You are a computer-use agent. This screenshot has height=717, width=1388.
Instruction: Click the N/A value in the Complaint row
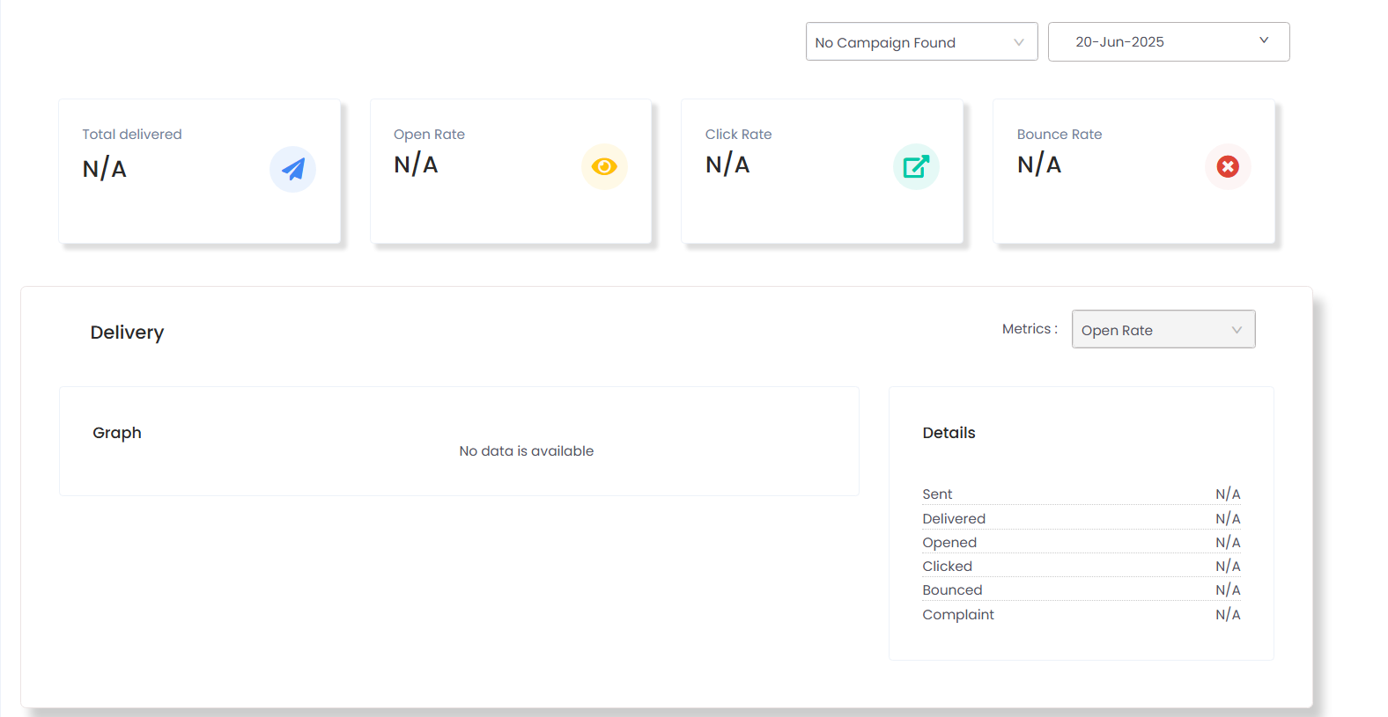pos(1228,615)
